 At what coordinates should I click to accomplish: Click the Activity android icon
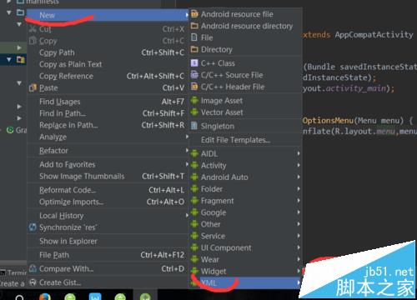pos(194,165)
